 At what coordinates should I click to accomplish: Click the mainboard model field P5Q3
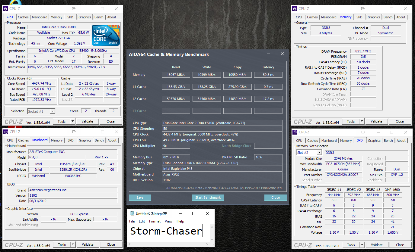[x=56, y=157]
